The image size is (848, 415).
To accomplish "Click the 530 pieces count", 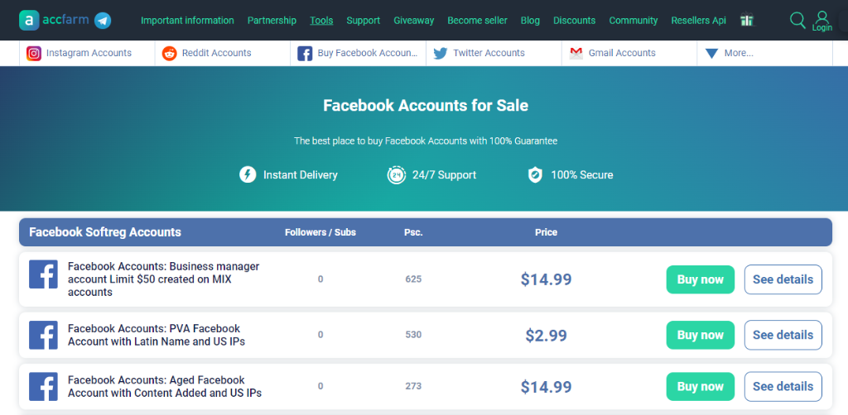I will coord(413,335).
